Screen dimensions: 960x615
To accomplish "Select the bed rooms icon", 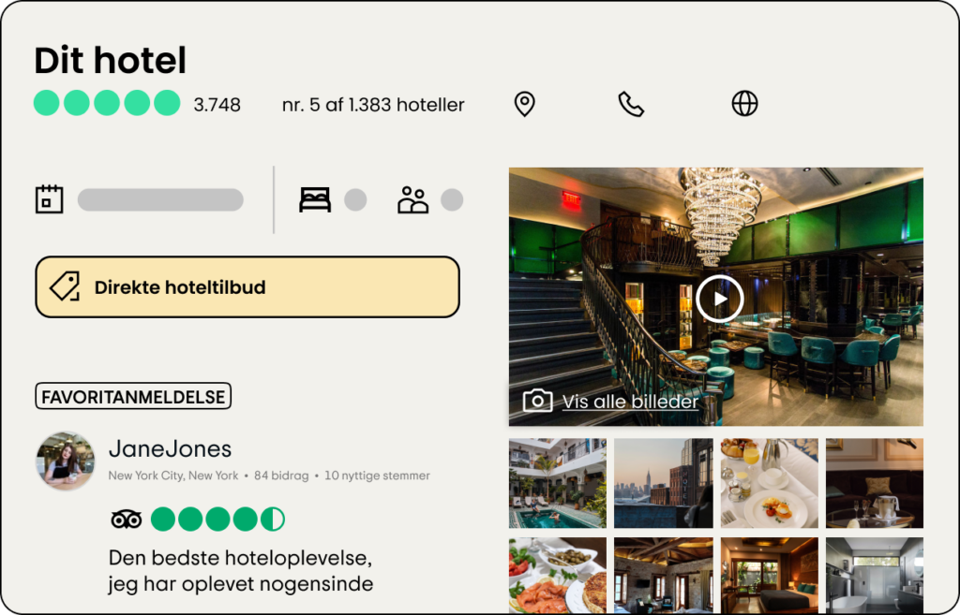I will click(x=315, y=200).
